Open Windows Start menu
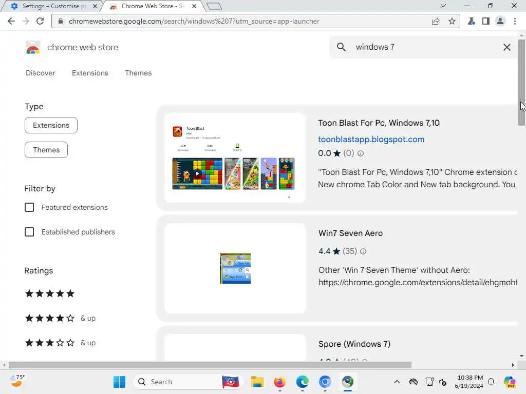Screen dimensions: 526x394 tap(119, 382)
